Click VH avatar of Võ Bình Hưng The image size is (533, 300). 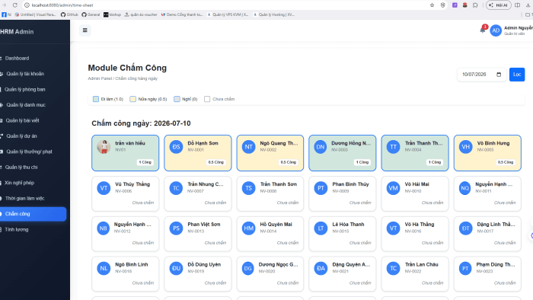(466, 147)
